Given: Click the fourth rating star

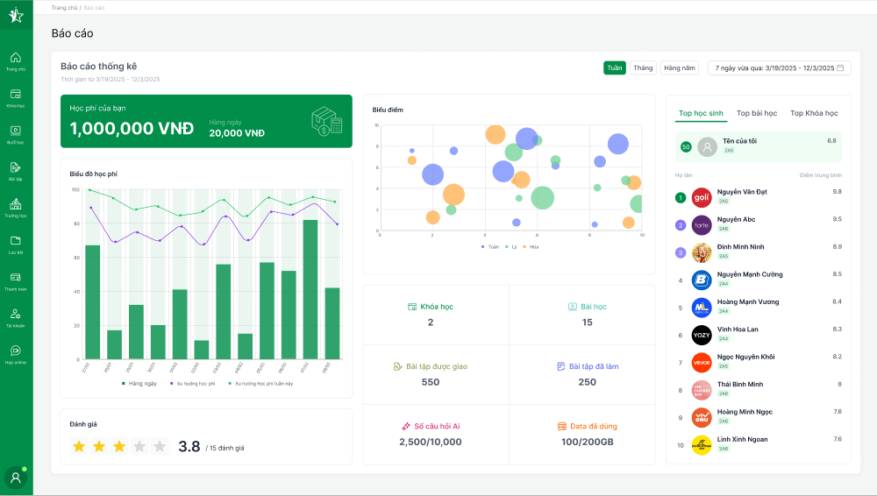Looking at the screenshot, I should tap(139, 447).
